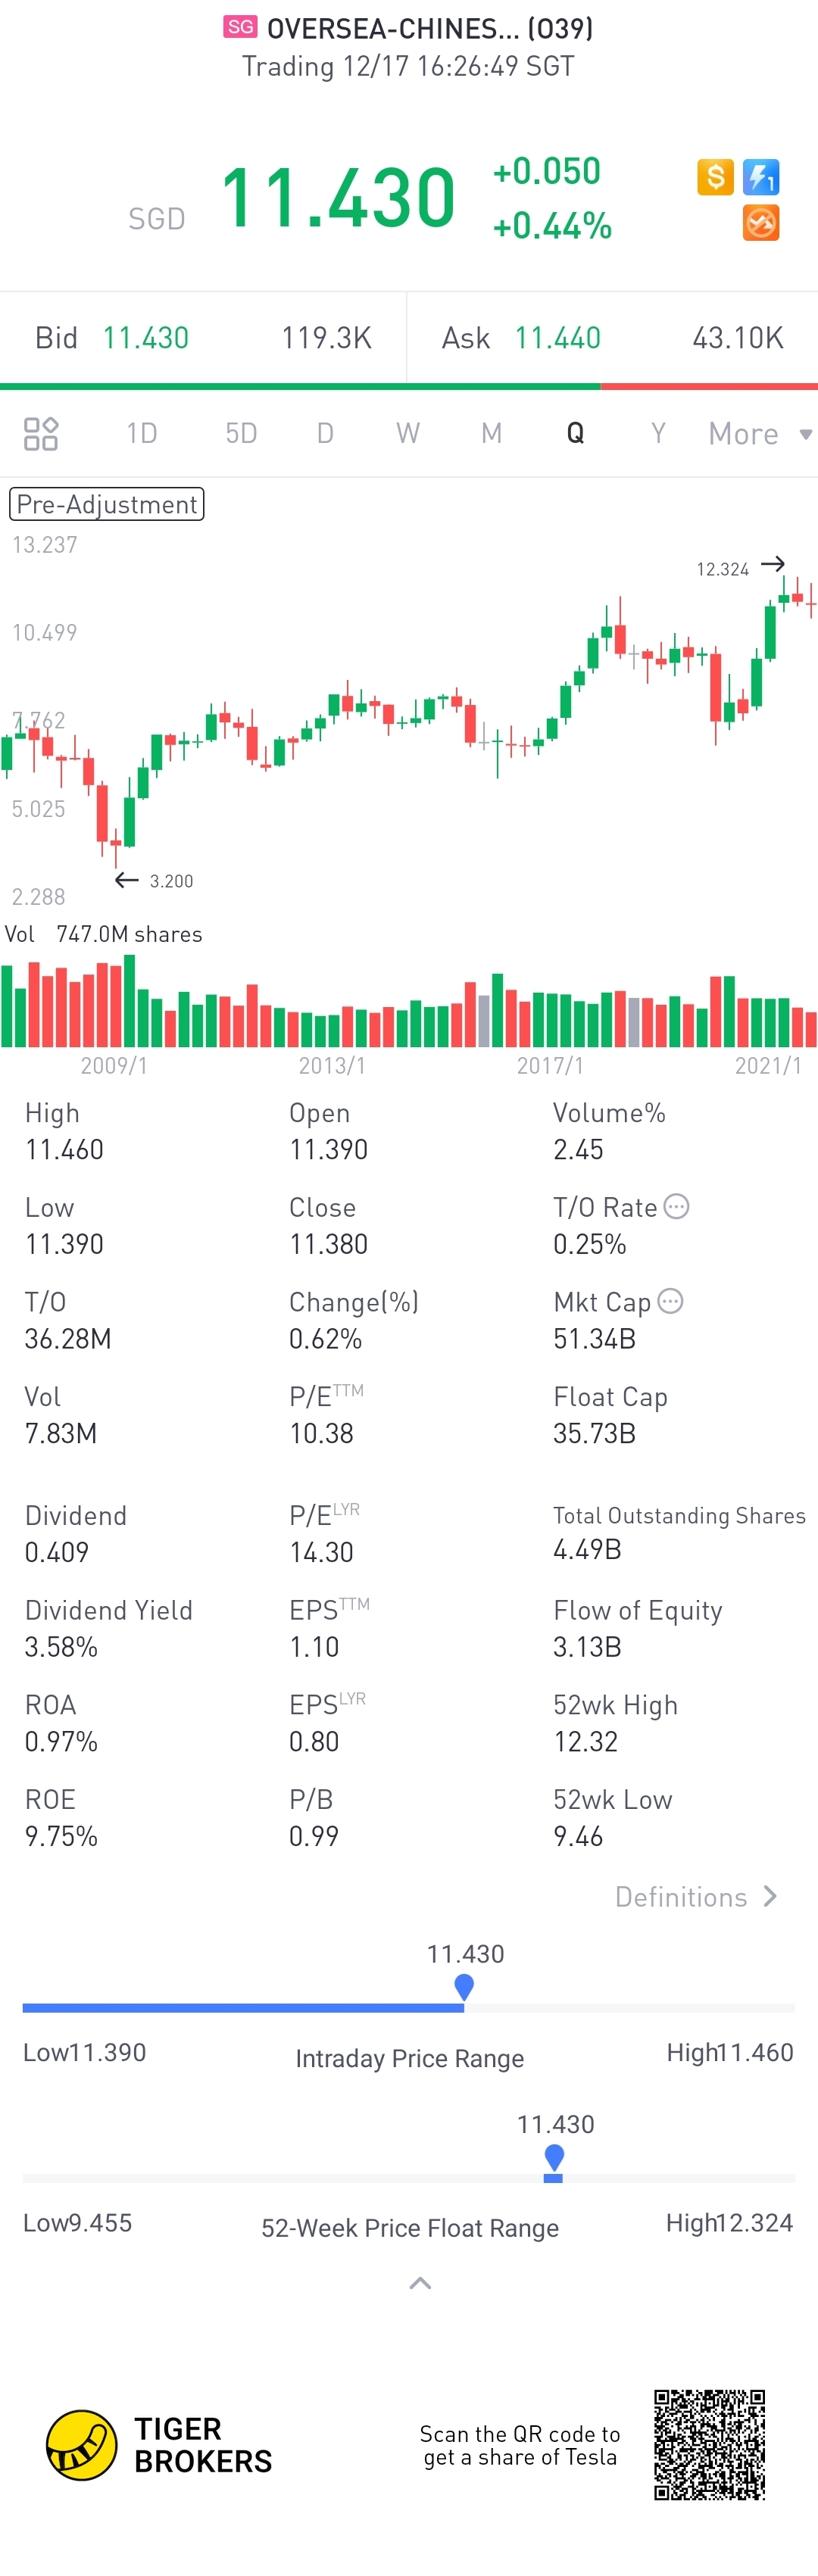Tap the Bid price 11.430
The image size is (818, 2576).
tap(146, 338)
